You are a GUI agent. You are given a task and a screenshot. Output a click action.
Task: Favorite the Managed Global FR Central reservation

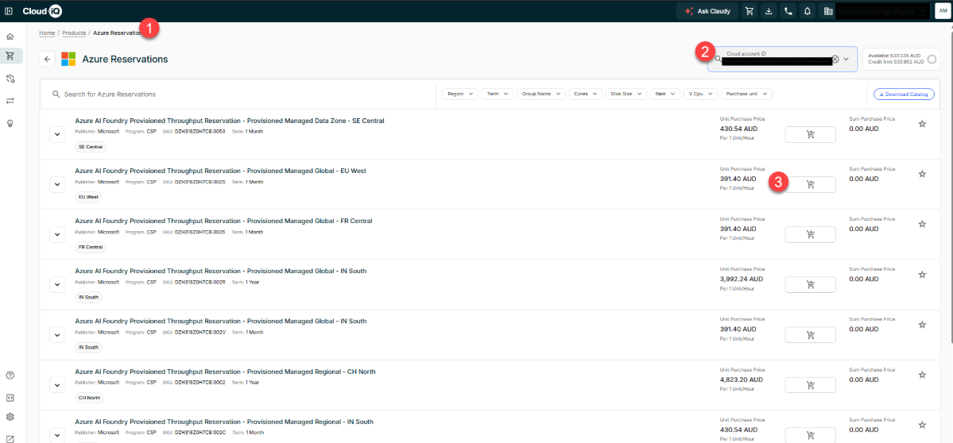922,224
